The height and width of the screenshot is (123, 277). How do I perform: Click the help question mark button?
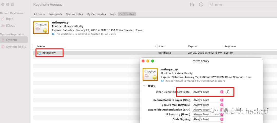(228, 91)
